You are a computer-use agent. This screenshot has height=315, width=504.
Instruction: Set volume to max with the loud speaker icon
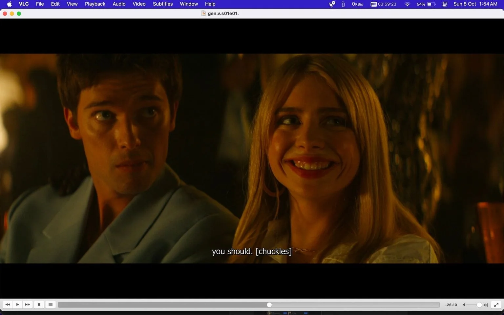(486, 305)
